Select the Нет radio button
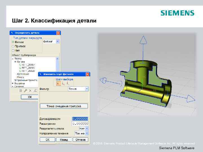The image size is (203, 152). coord(13,50)
